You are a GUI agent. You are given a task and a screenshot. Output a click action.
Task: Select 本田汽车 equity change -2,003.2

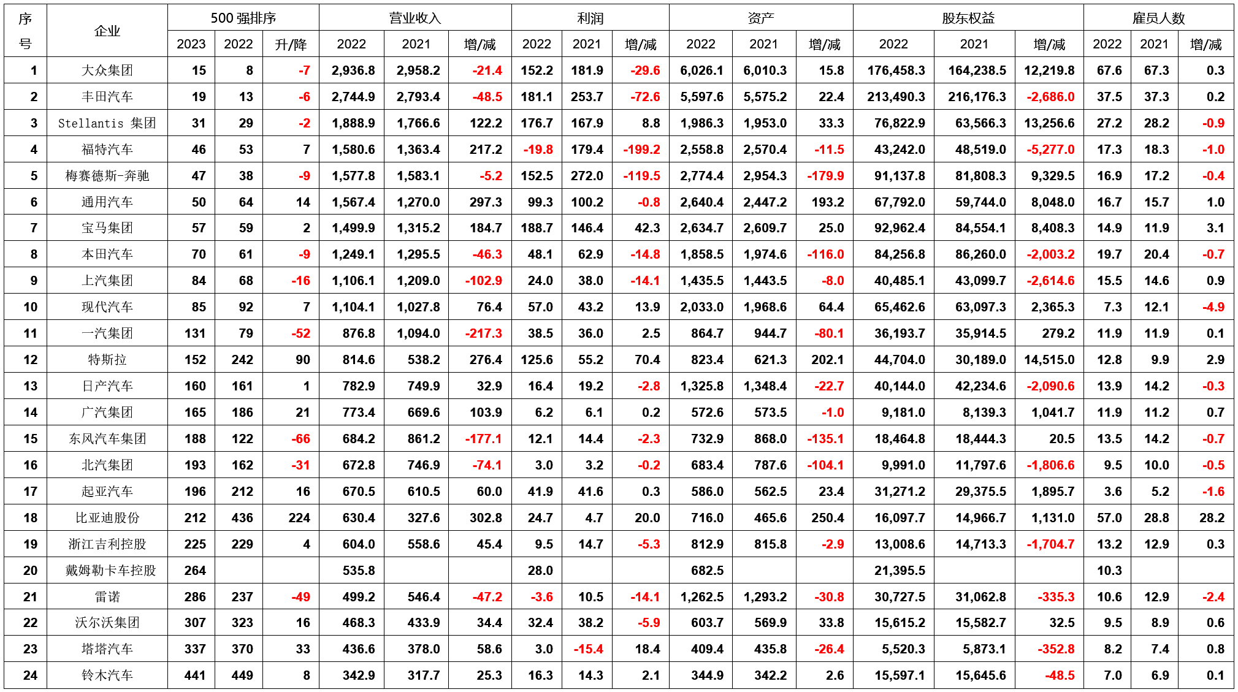1050,254
